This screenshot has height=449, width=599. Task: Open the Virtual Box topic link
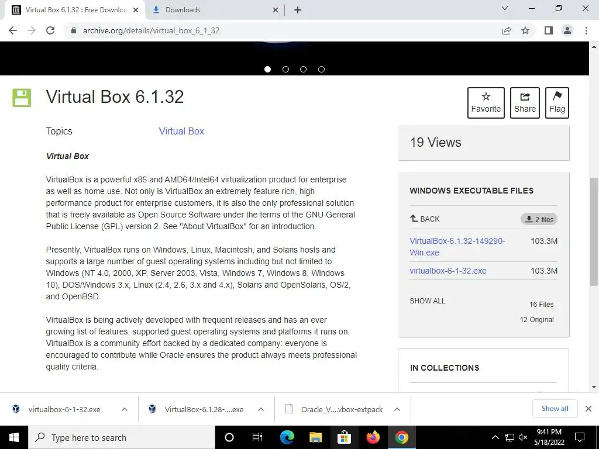[181, 131]
